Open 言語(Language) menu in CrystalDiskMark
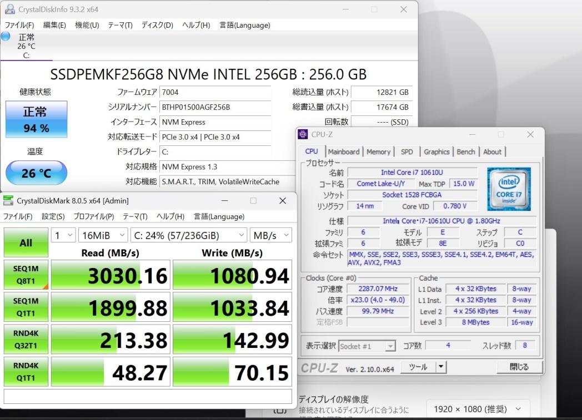Viewport: 582px width, 420px height. pos(219,216)
